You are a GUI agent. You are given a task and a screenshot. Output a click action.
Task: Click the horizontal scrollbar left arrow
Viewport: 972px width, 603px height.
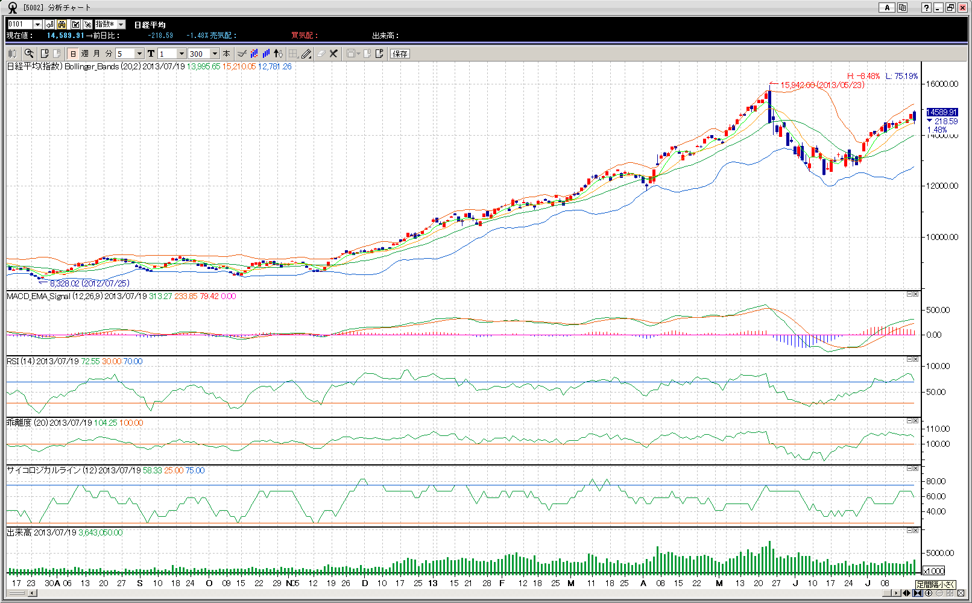click(x=31, y=593)
